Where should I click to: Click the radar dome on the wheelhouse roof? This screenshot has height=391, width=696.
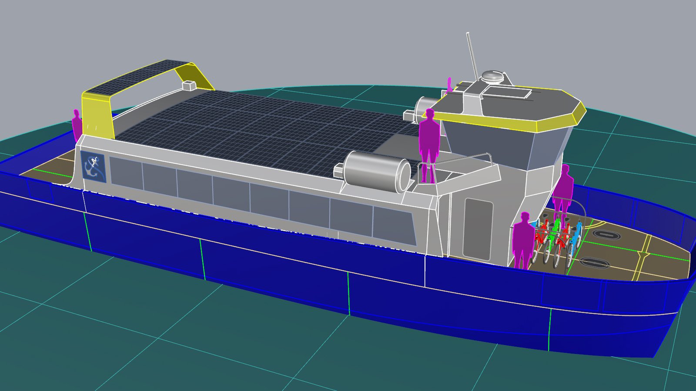tap(492, 76)
